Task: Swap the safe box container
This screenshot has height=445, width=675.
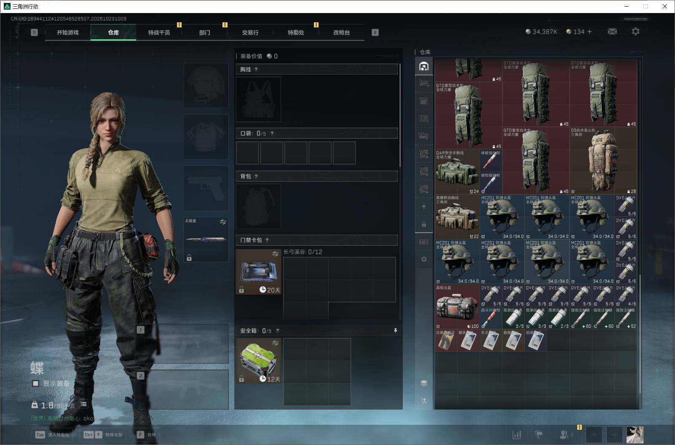Action: coord(275,343)
